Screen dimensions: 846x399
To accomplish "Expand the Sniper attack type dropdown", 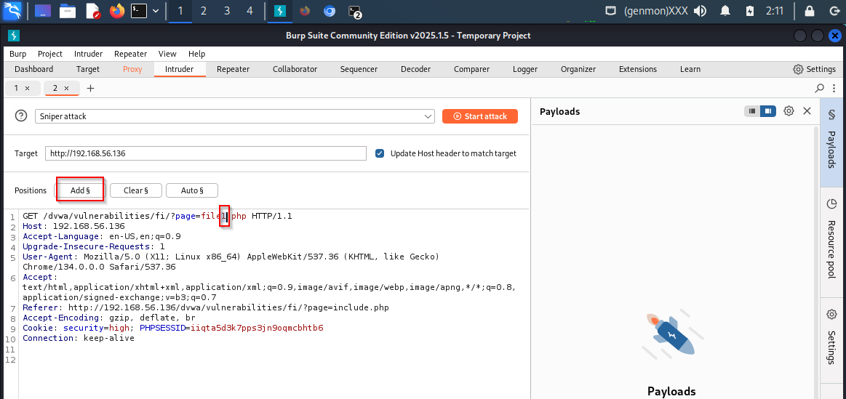I will click(x=235, y=116).
